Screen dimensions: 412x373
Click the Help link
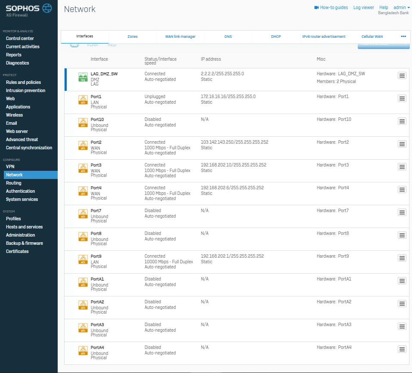click(384, 8)
